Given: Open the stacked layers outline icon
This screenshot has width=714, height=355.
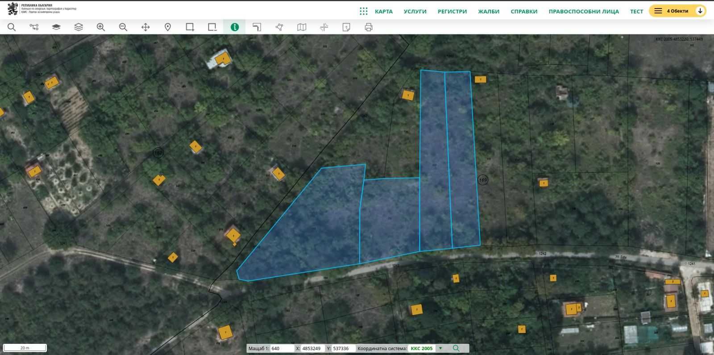Looking at the screenshot, I should (x=79, y=27).
